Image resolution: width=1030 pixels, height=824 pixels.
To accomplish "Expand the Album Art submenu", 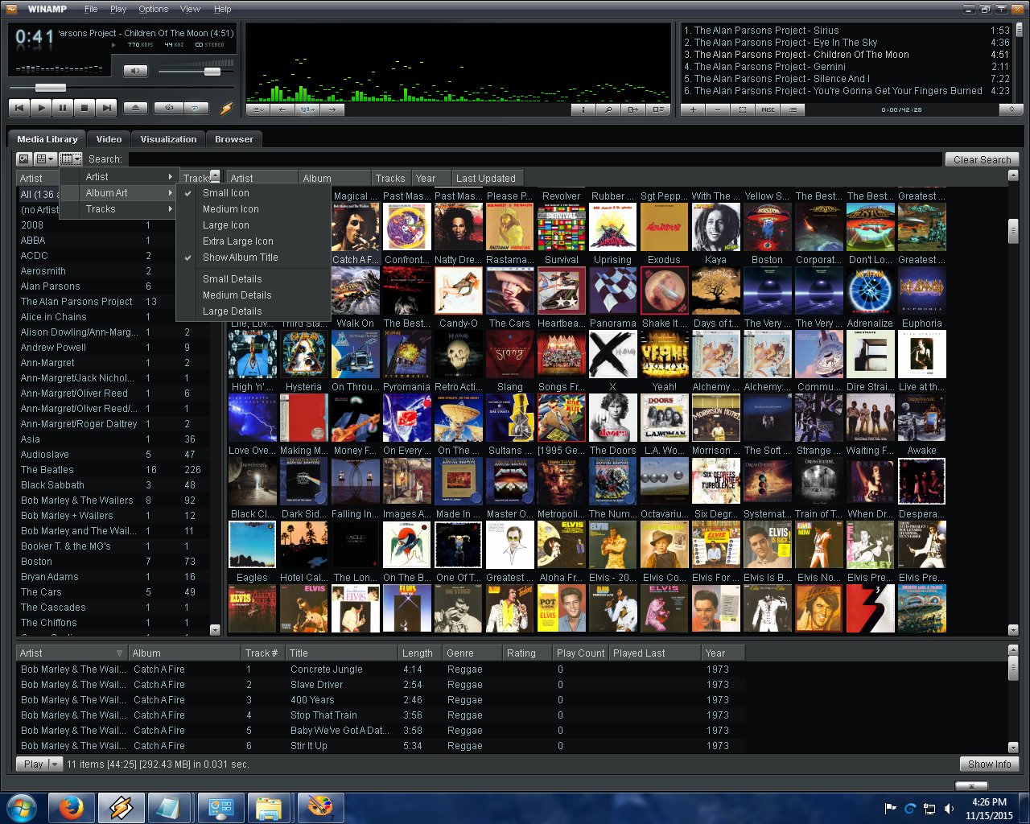I will click(118, 192).
